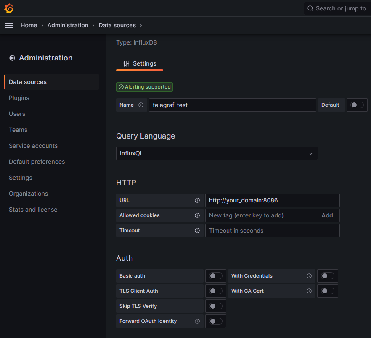
Task: Open Settings in the sidebar
Action: (20, 178)
